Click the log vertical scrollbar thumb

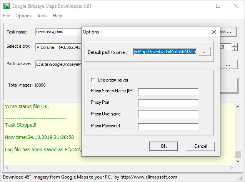tap(238, 155)
